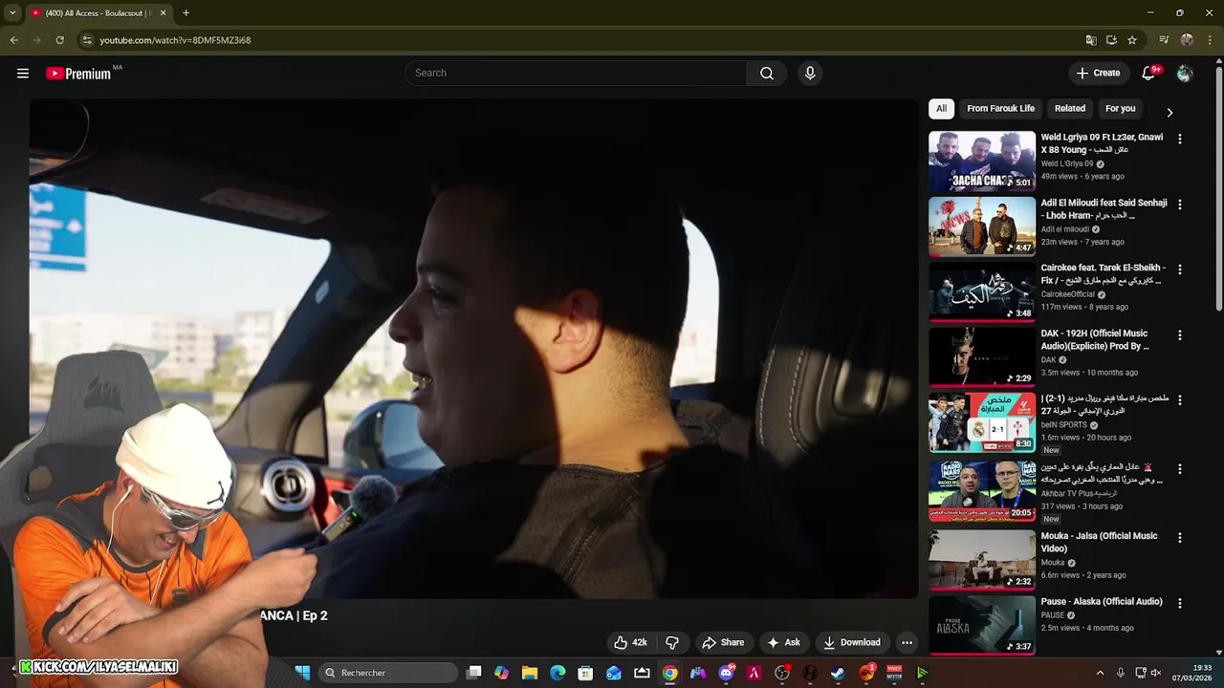The image size is (1224, 688).
Task: Start voice search with the microphone
Action: tap(810, 74)
